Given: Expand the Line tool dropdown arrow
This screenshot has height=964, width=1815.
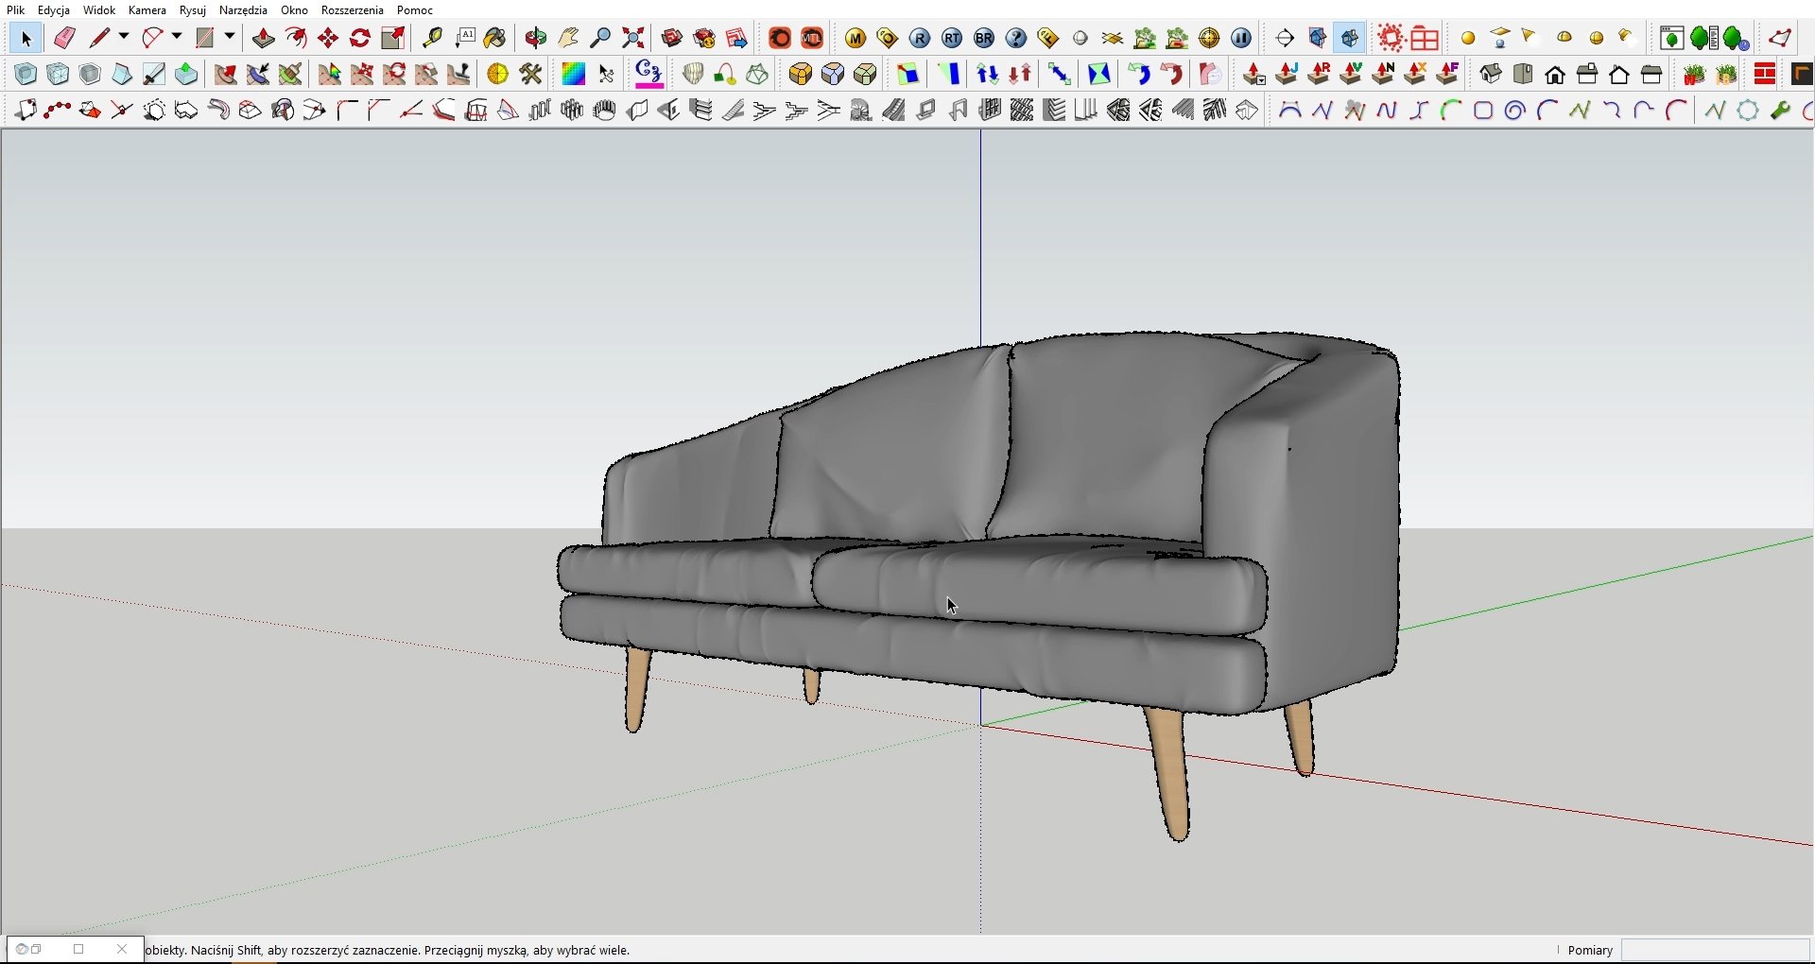Looking at the screenshot, I should point(124,37).
